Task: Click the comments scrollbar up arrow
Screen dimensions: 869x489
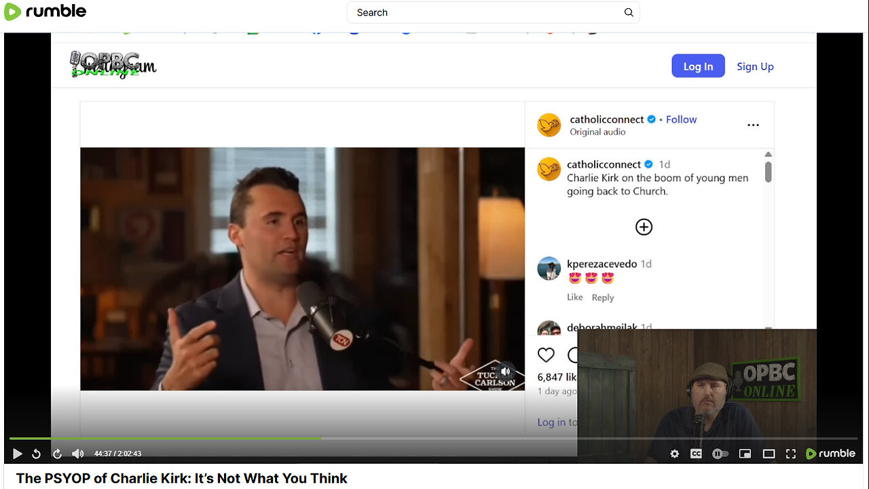Action: tap(768, 155)
